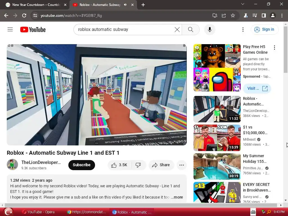The image size is (288, 216).
Task: Close the New Year Countdown tab
Action: click(x=65, y=5)
